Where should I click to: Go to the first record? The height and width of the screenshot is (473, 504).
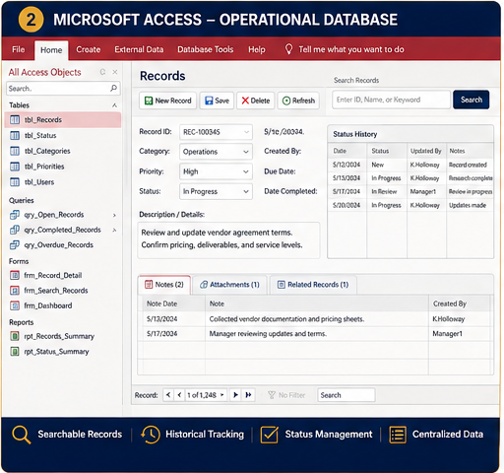click(168, 395)
